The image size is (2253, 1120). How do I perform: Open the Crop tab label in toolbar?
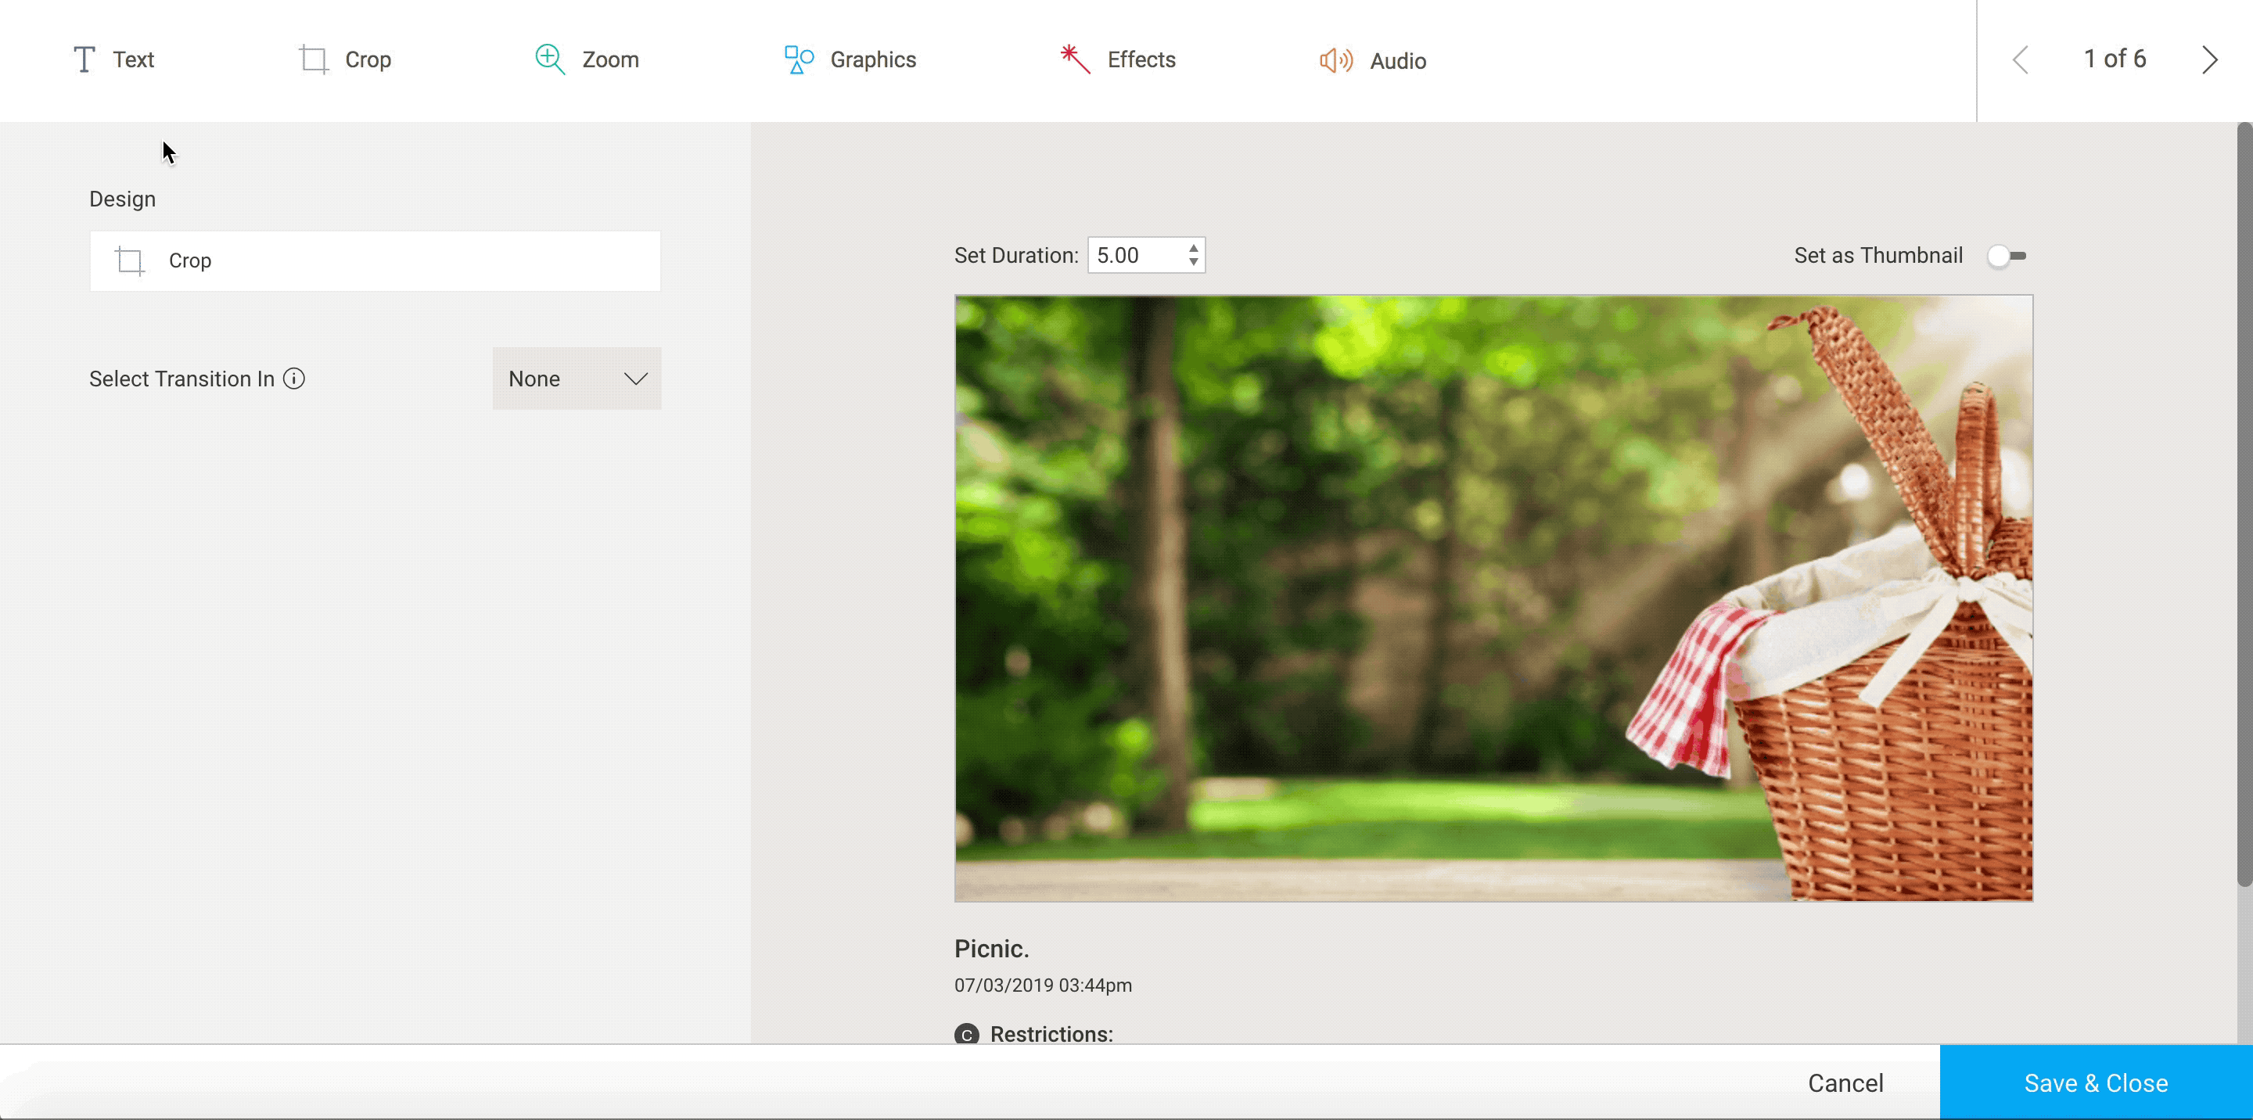click(368, 59)
